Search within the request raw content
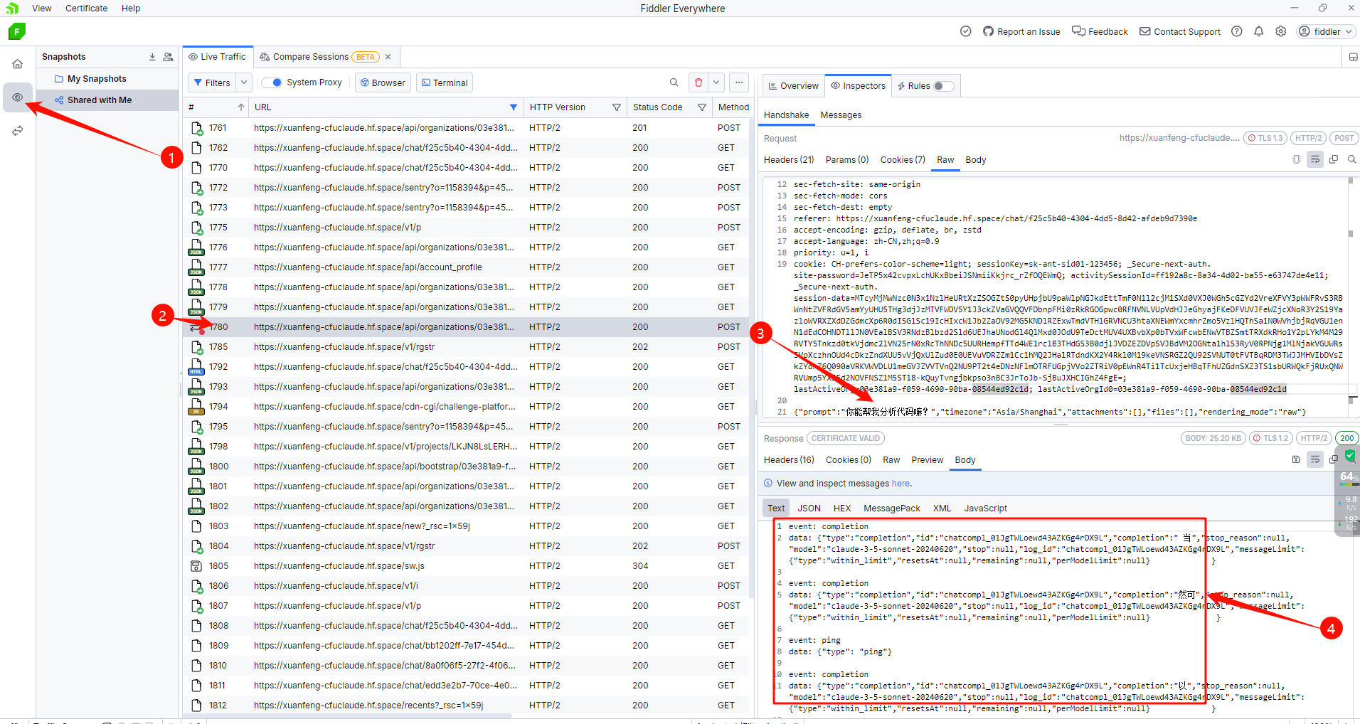Screen dimensions: 1360x724 coord(1351,159)
